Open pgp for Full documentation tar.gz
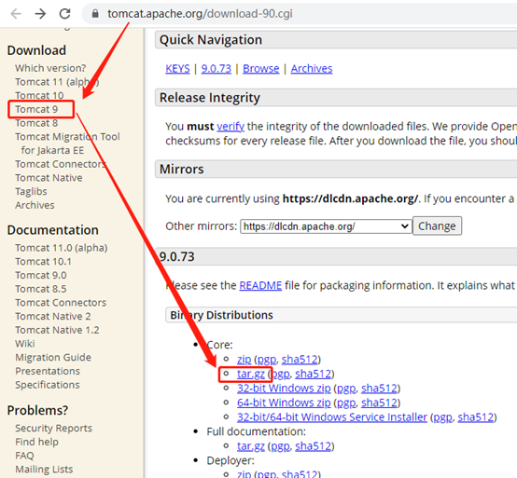The height and width of the screenshot is (478, 517). pos(280,446)
